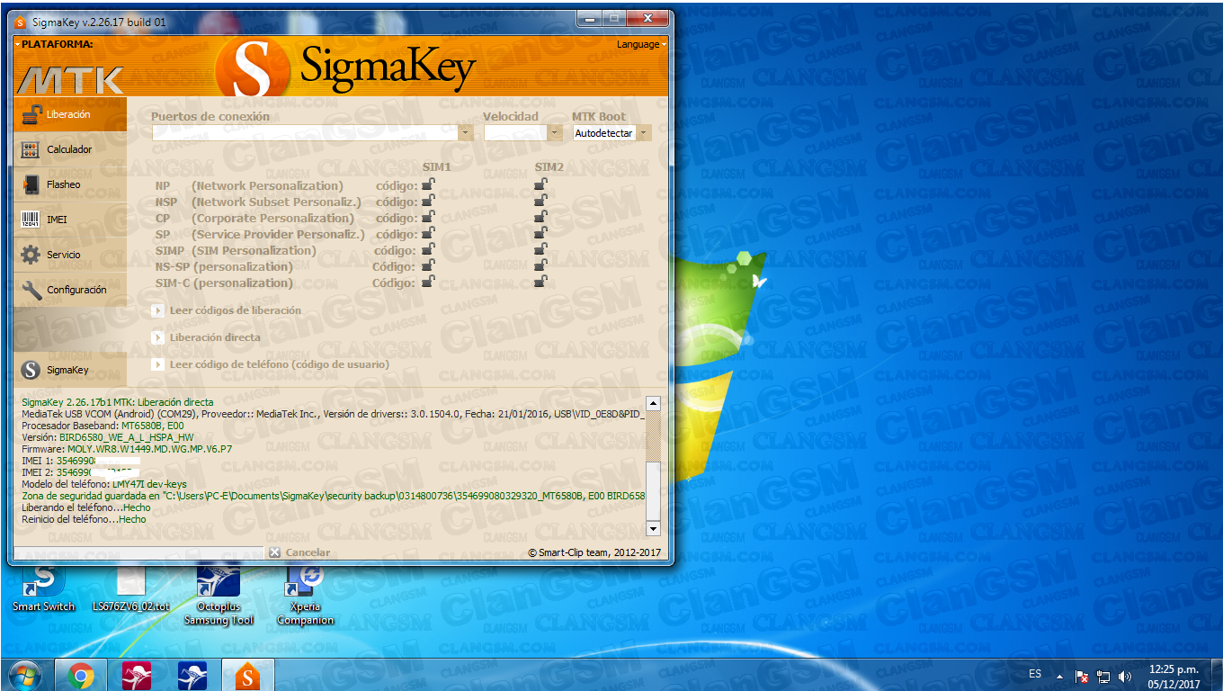Image resolution: width=1223 pixels, height=691 pixels.
Task: Click 'Procesador Baseband: MT6580B, E00' log line
Action: (103, 426)
